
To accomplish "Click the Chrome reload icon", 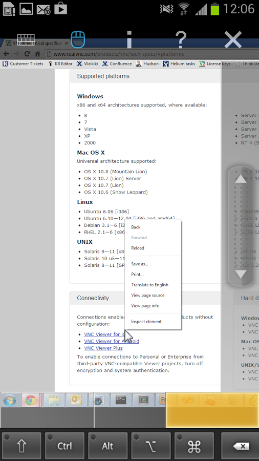I will [27, 54].
